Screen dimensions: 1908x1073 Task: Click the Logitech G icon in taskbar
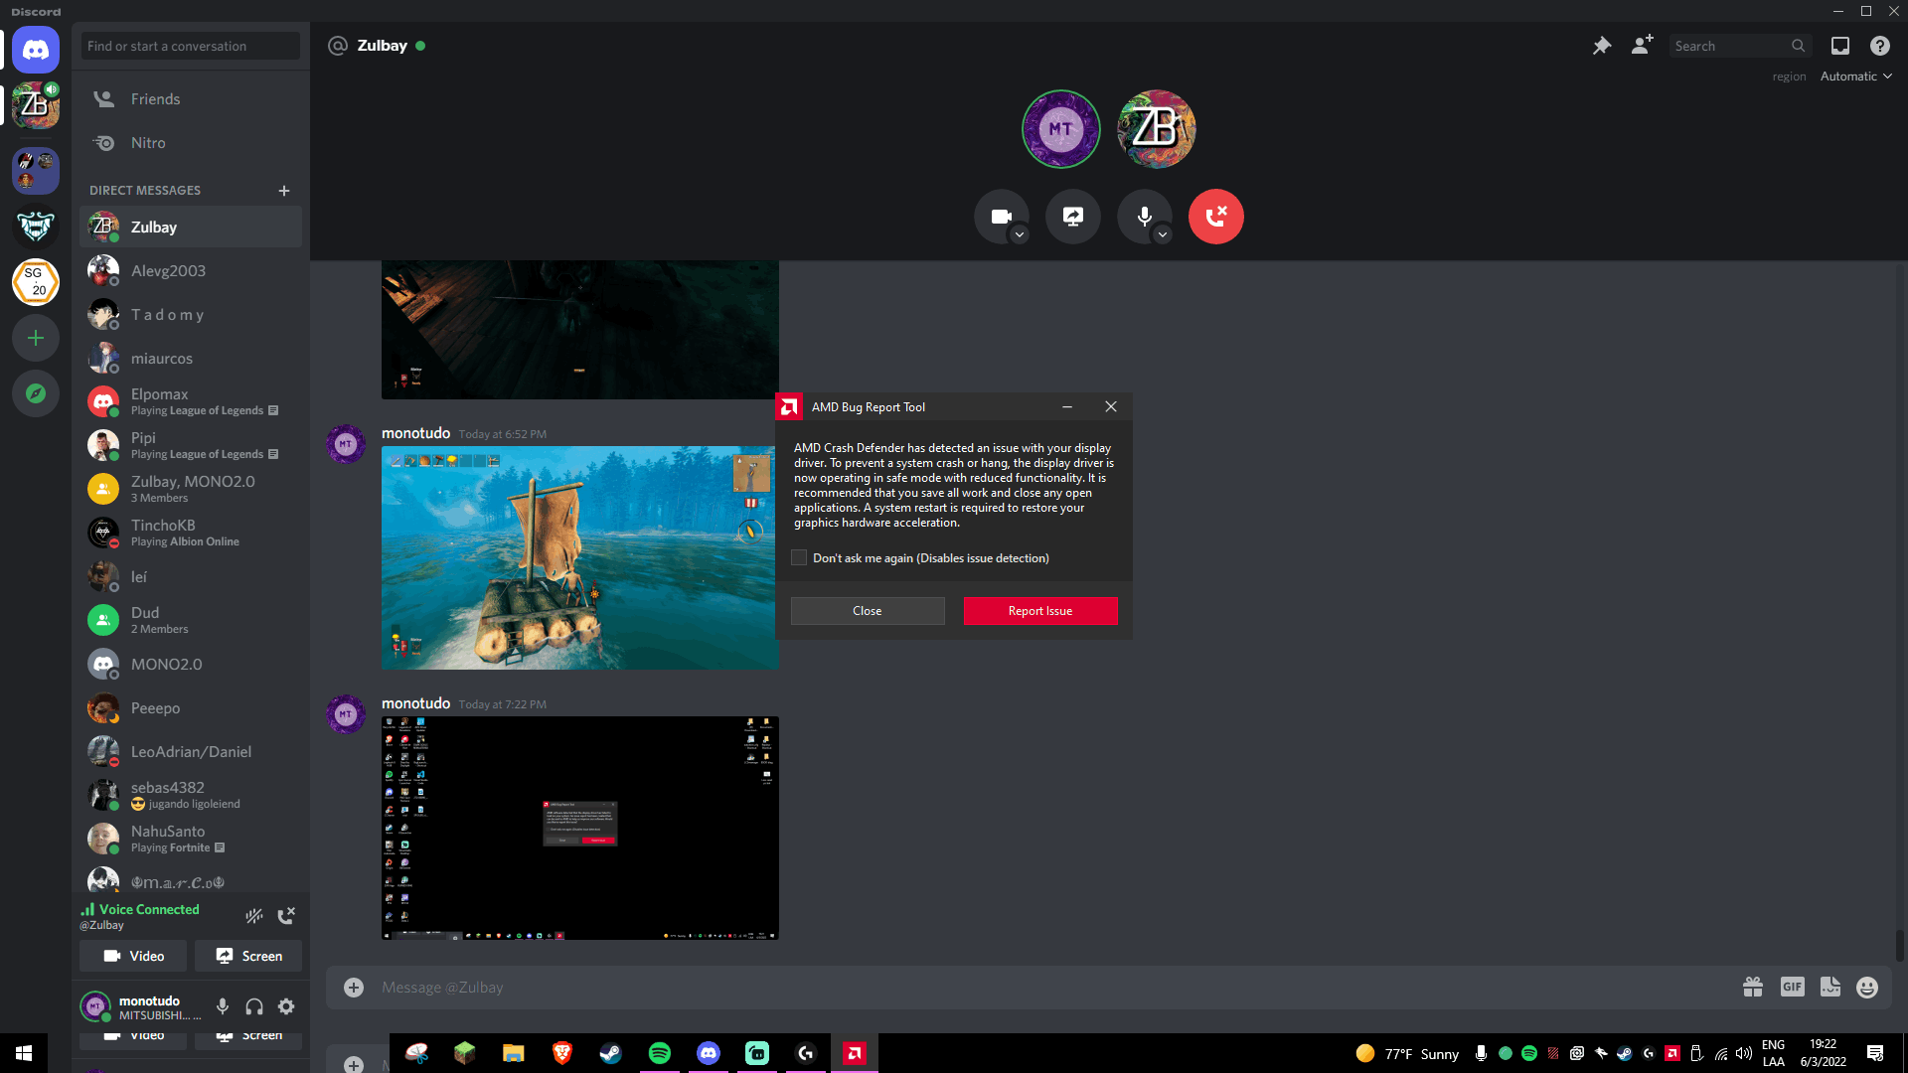(805, 1053)
